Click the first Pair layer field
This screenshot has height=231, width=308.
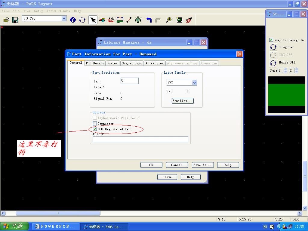pos(280,70)
